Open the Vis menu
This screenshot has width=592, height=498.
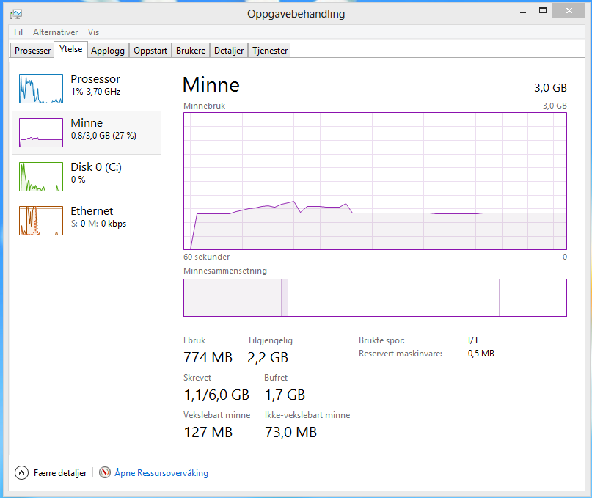pyautogui.click(x=93, y=32)
